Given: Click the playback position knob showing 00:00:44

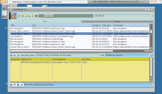Looking at the screenshot, I should (49, 16).
